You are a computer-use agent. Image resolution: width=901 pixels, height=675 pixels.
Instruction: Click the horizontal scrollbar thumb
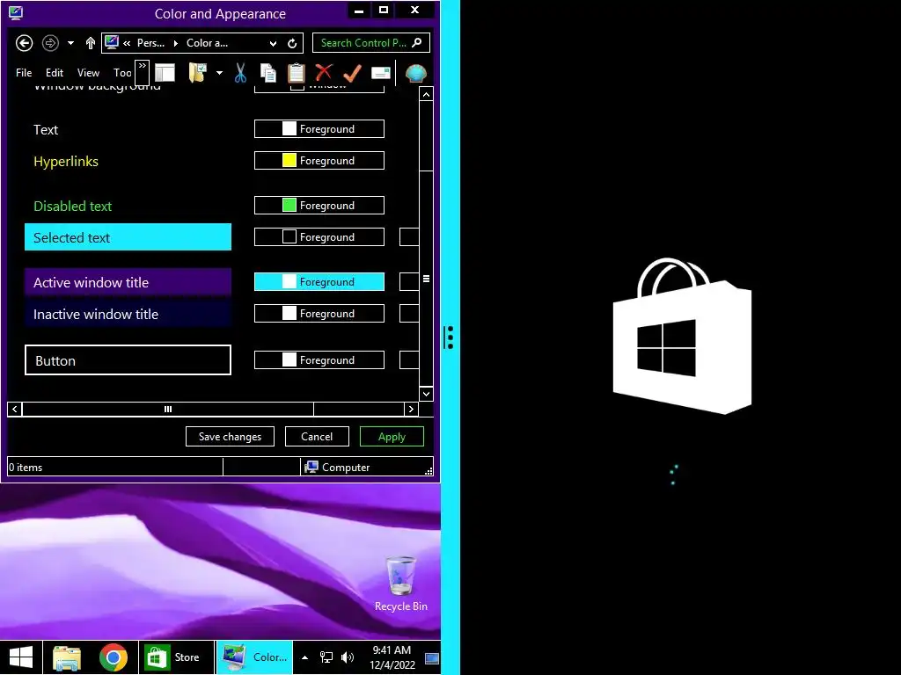[168, 409]
